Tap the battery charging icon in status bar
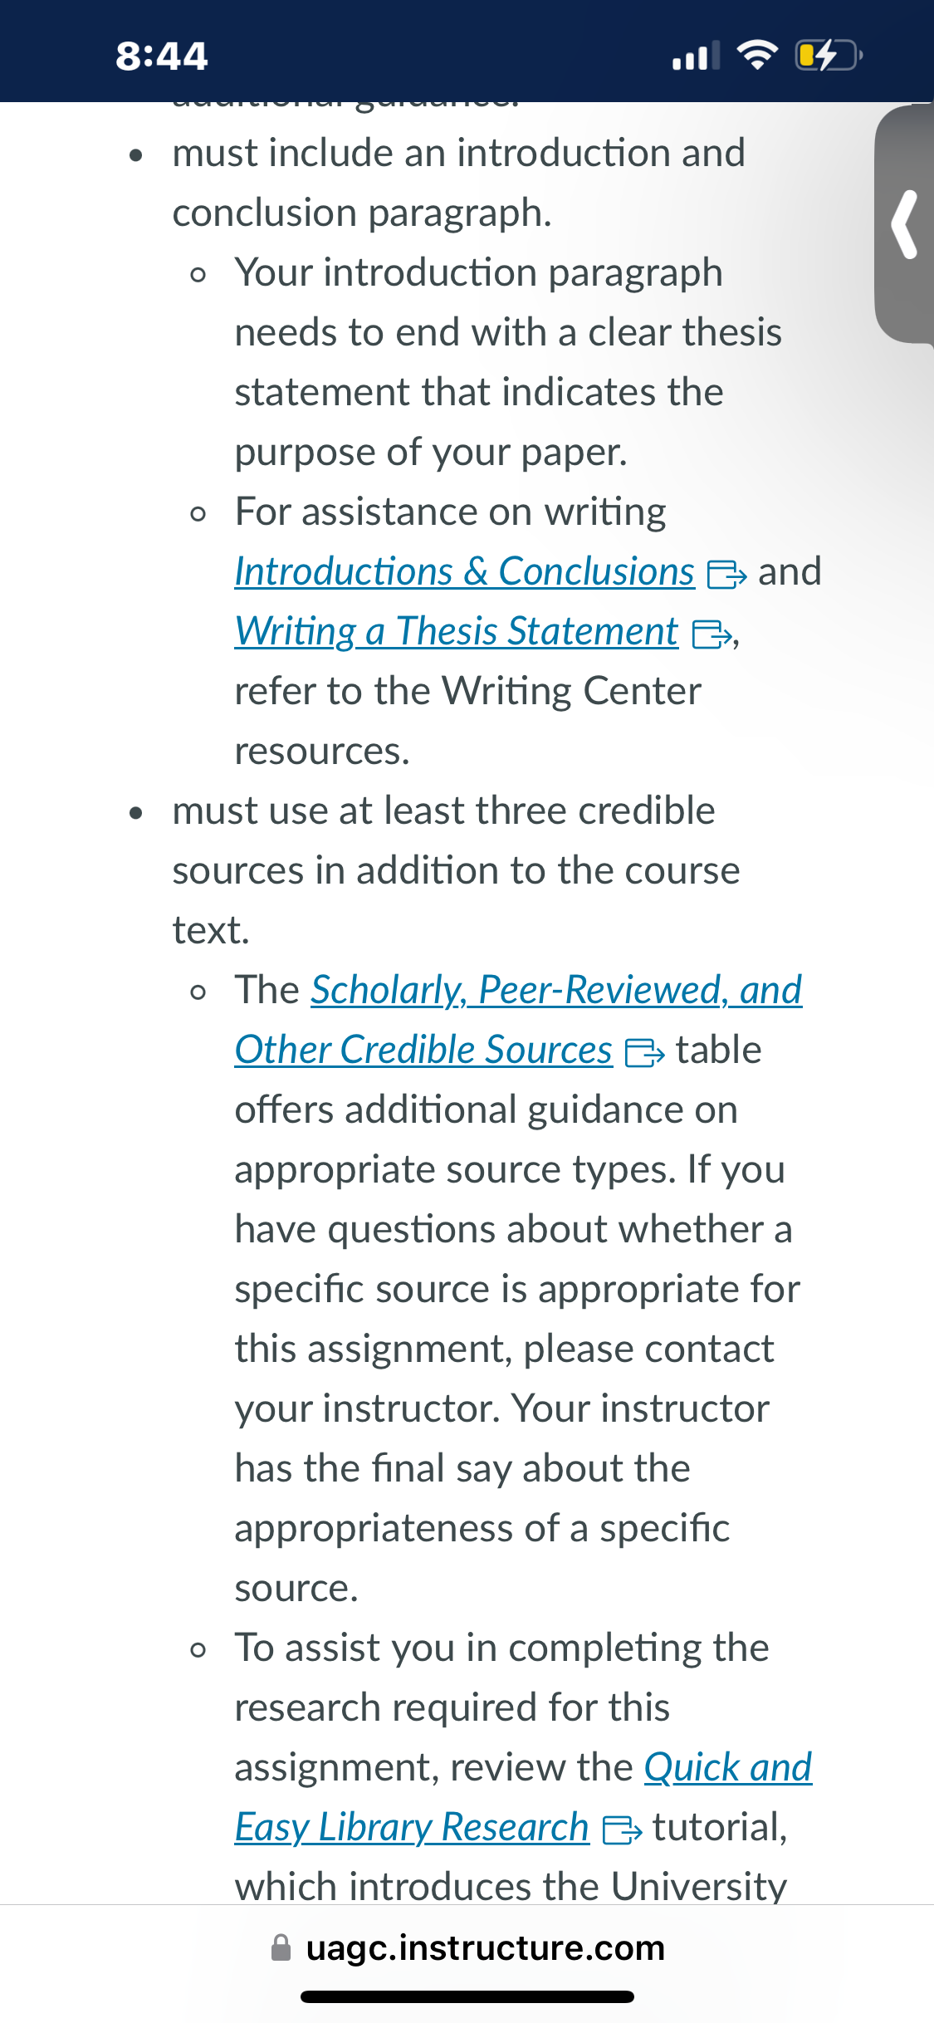Viewport: 934px width, 2023px height. pos(828,56)
